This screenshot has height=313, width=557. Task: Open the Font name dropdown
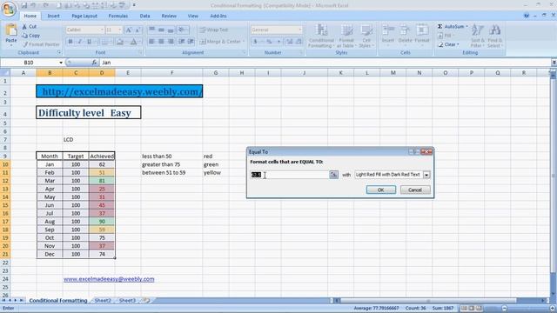pyautogui.click(x=102, y=30)
